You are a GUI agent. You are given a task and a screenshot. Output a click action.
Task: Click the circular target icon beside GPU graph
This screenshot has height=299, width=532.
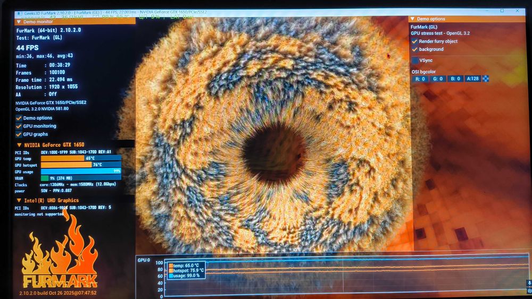tap(529, 291)
